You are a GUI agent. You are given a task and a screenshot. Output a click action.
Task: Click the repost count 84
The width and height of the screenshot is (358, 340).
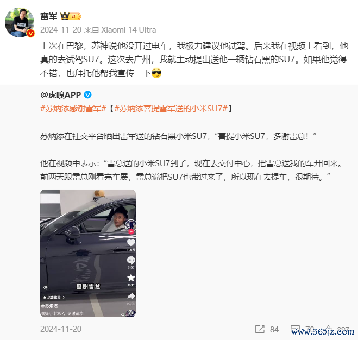click(x=274, y=329)
